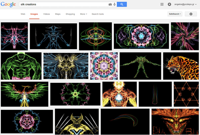This screenshot has width=200, height=135.
Task: Open the pink and blue demon skull image
Action: point(14,36)
